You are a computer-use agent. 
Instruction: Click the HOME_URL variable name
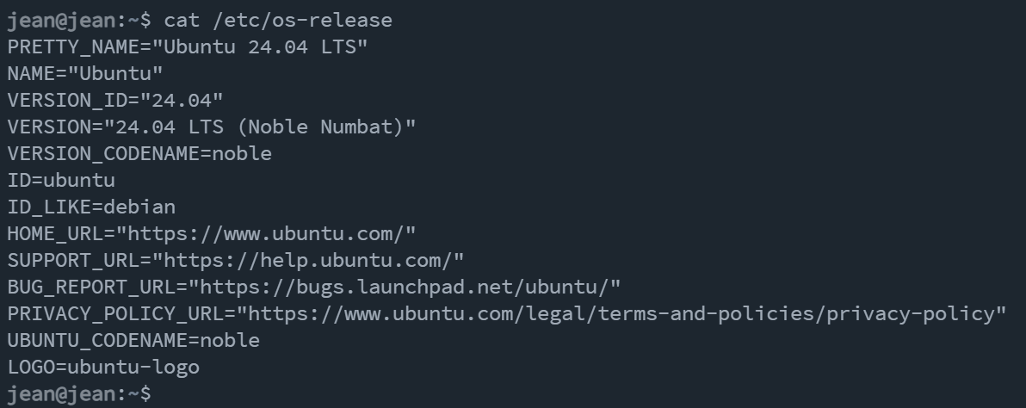point(55,234)
